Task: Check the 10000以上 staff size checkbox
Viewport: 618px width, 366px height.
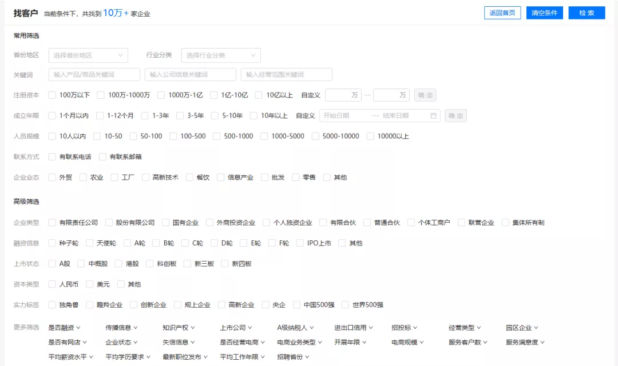Action: [370, 136]
